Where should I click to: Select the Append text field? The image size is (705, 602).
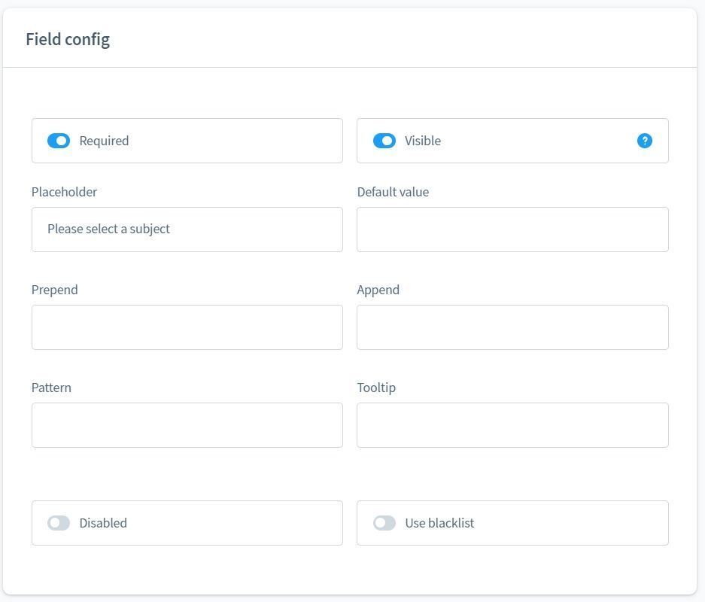512,327
